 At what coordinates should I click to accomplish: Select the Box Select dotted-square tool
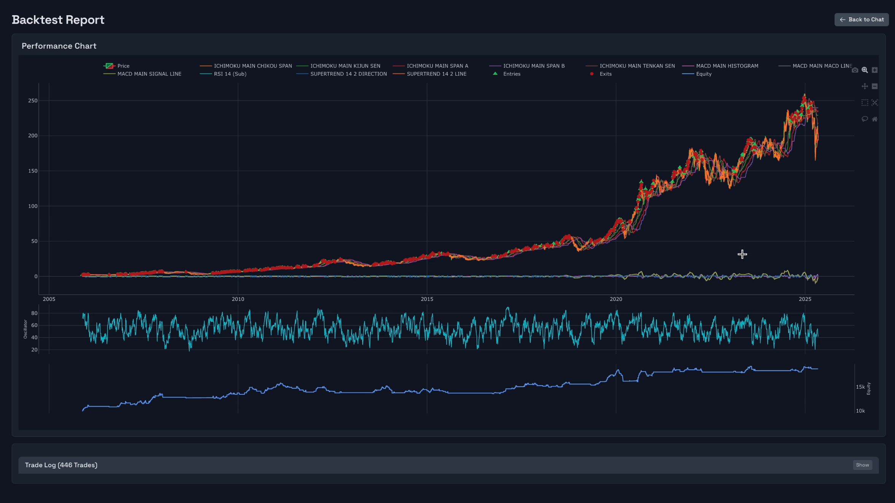[x=865, y=103]
